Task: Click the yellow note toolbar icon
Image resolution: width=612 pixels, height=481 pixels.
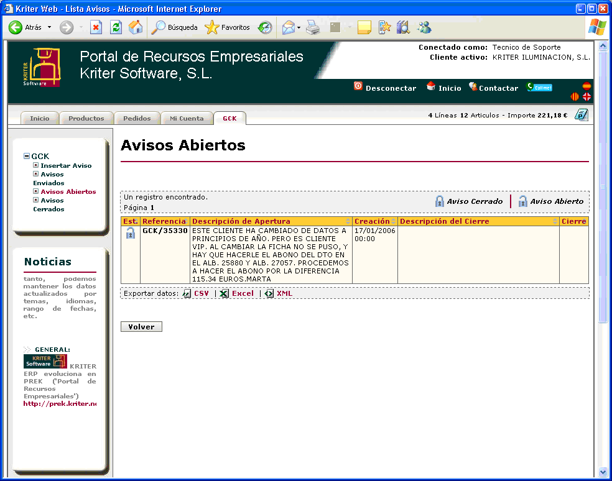Action: [364, 27]
